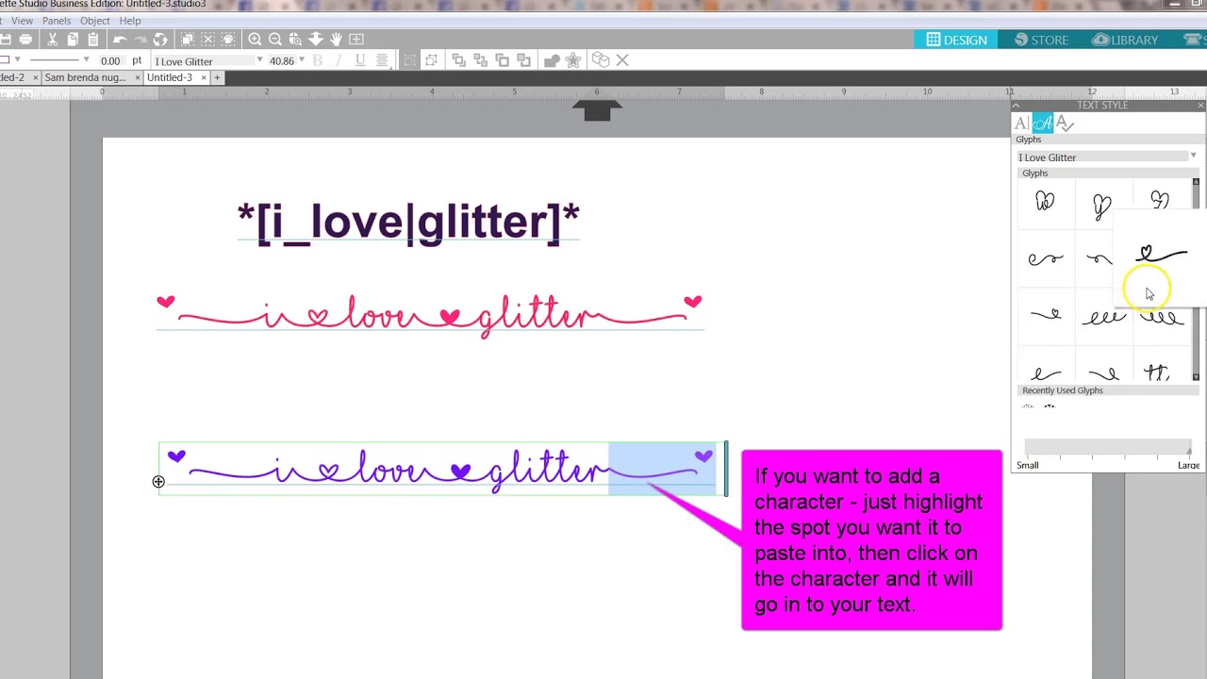Image resolution: width=1207 pixels, height=679 pixels.
Task: Click the line thickness 0.00 field
Action: coord(110,60)
